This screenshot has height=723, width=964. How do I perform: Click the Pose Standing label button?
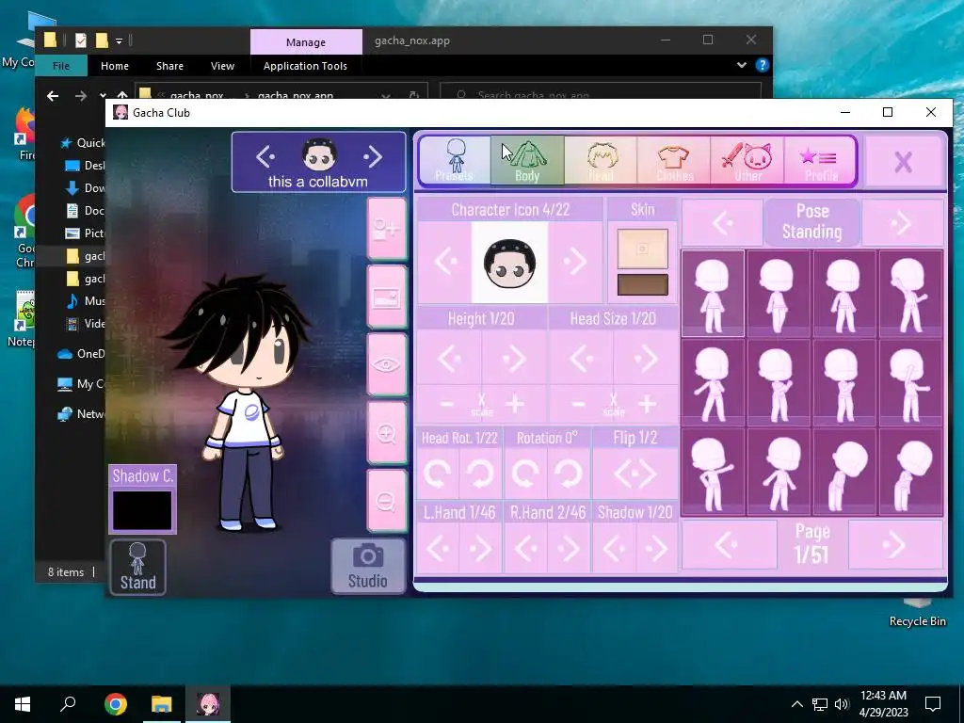pyautogui.click(x=811, y=222)
